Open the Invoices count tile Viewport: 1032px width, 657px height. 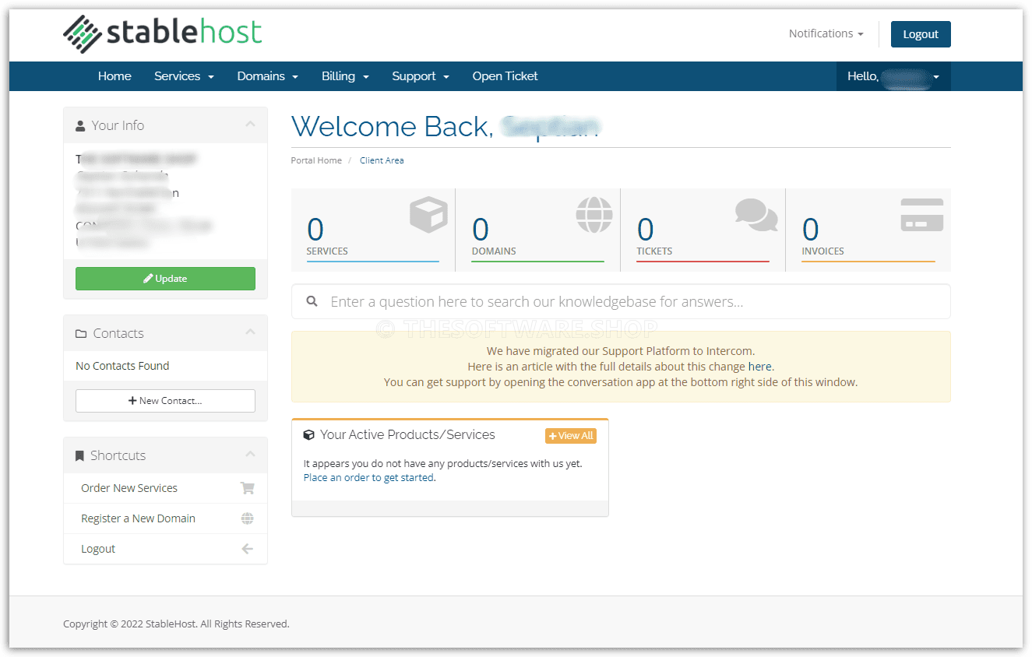click(x=868, y=230)
